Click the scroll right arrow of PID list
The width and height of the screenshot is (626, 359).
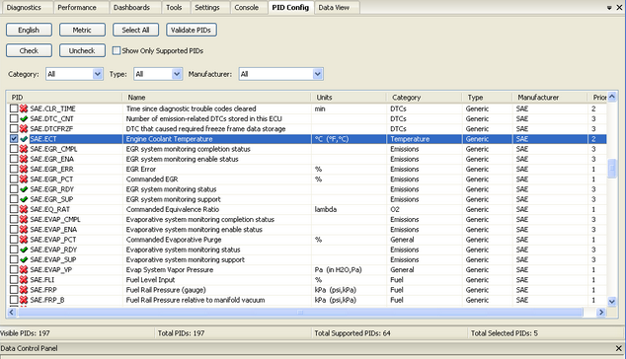601,313
